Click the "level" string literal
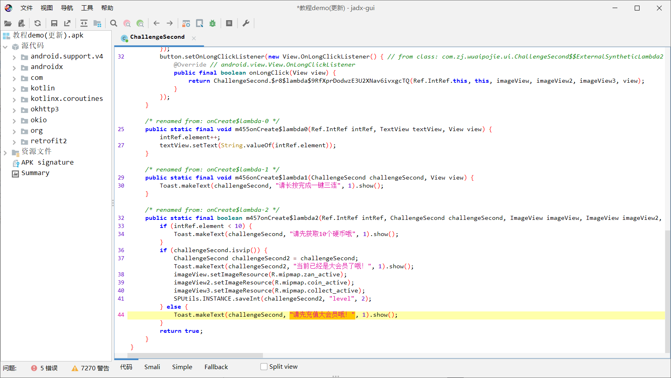 click(x=342, y=299)
